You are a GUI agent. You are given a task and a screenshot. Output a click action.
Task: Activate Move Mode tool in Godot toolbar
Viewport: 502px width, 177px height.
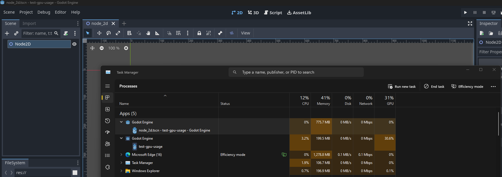99,33
